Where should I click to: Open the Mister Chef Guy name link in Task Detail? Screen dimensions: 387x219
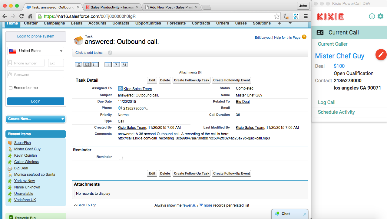[x=249, y=95]
